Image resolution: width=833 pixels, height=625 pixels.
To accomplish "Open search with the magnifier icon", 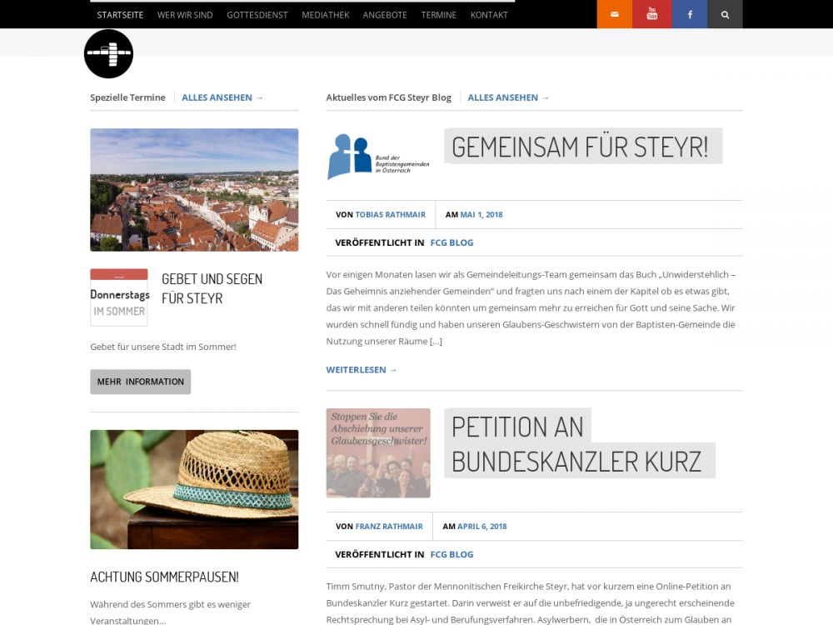I will pyautogui.click(x=725, y=15).
